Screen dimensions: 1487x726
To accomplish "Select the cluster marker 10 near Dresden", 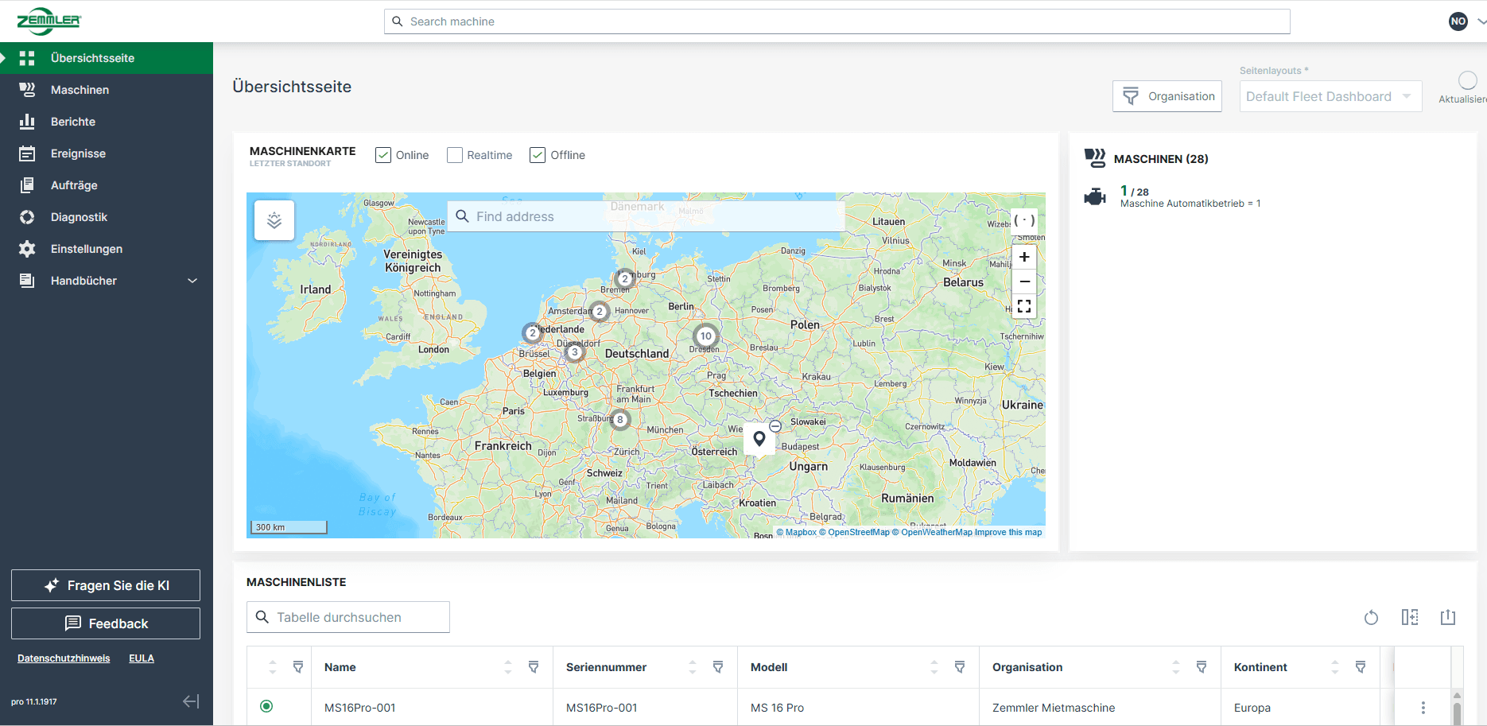I will click(705, 336).
